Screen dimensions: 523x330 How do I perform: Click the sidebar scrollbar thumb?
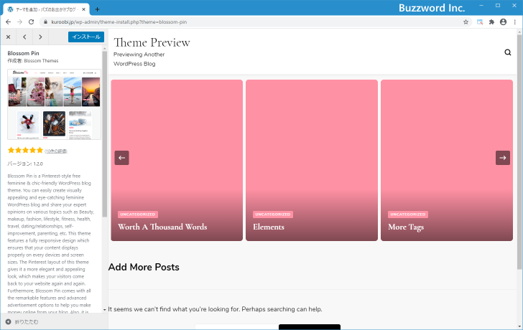[x=105, y=134]
